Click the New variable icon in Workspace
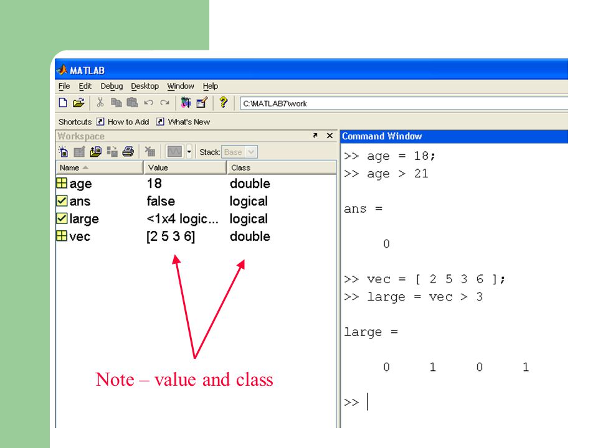Image resolution: width=598 pixels, height=448 pixels. pos(64,152)
